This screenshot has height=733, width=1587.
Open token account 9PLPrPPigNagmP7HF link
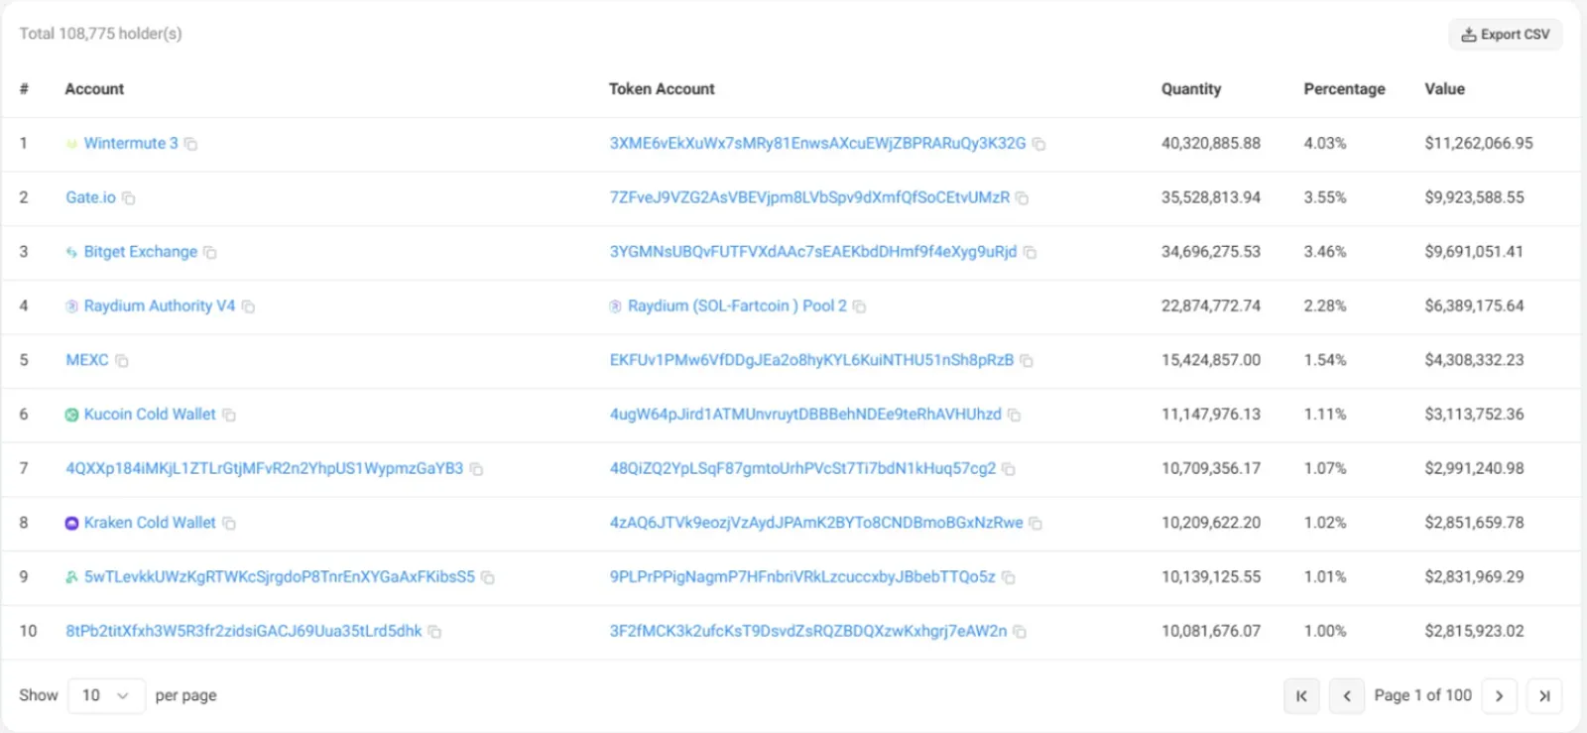coord(801,576)
